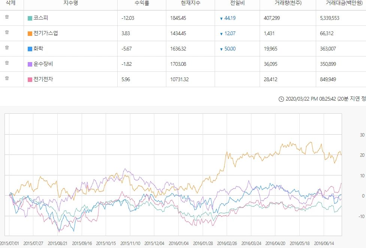Click the 수익률 column header
Viewport: 366px width, 248px height.
coord(142,3)
